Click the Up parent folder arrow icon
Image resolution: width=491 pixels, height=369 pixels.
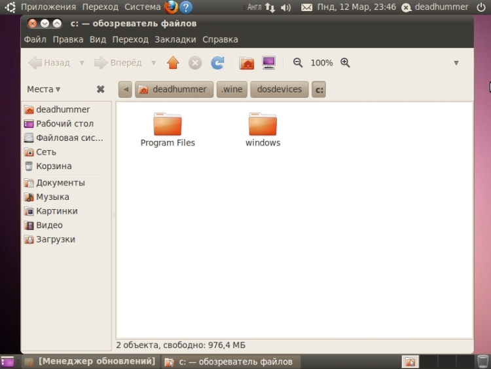click(173, 63)
